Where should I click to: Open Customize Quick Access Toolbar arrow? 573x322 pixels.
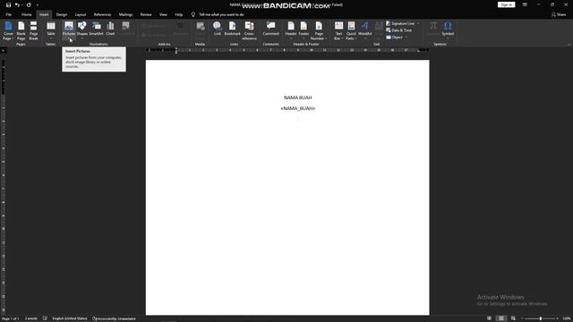tap(38, 5)
